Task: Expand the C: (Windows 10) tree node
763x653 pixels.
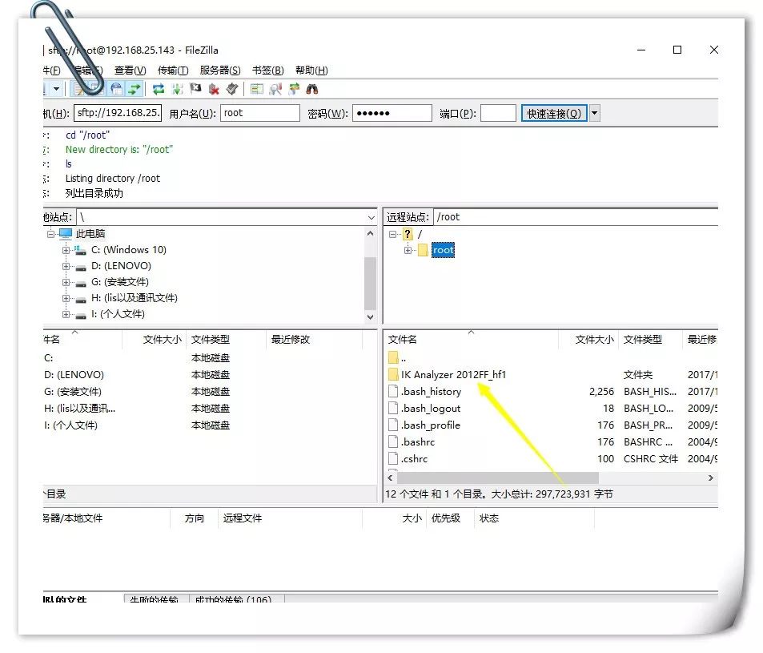Action: tap(66, 250)
